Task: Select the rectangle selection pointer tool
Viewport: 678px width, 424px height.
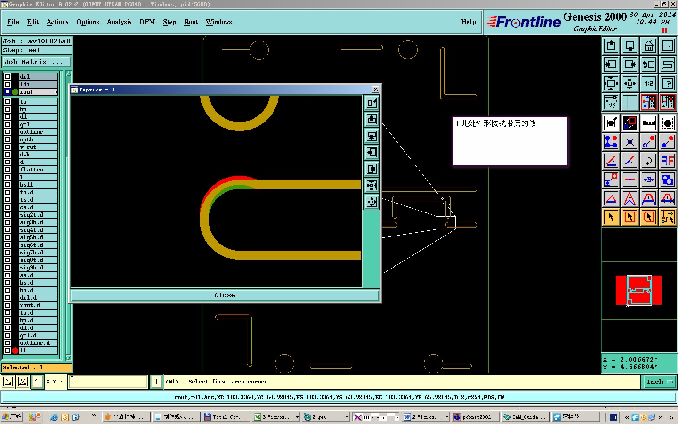Action: tap(630, 217)
